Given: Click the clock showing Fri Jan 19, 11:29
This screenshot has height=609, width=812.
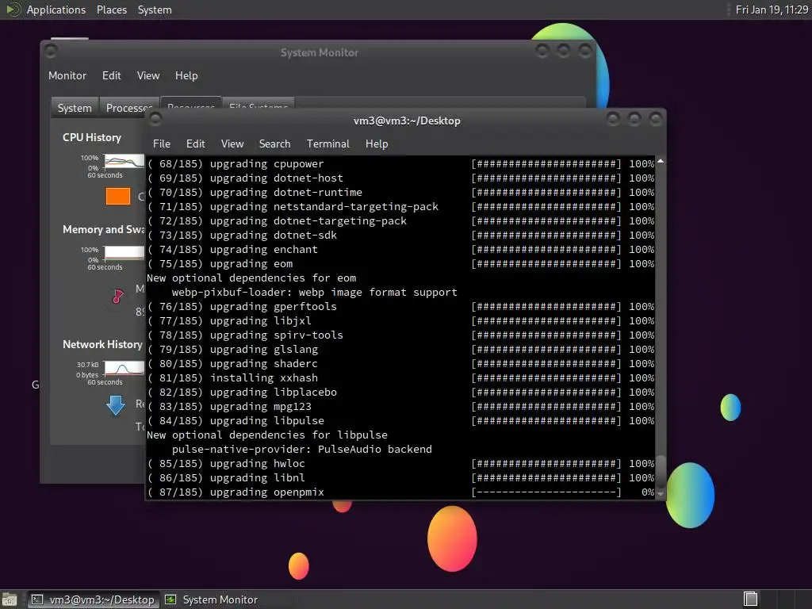Looking at the screenshot, I should click(x=772, y=10).
